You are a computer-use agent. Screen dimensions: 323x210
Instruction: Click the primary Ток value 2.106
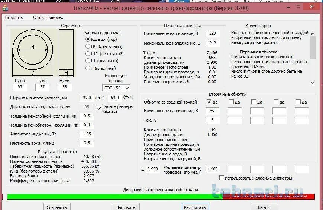tap(212, 53)
